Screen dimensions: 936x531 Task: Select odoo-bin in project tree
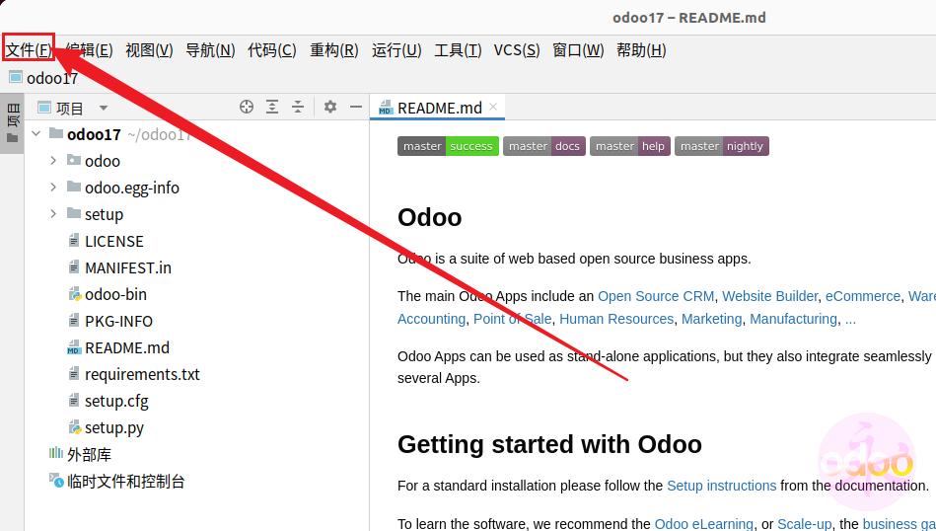115,294
